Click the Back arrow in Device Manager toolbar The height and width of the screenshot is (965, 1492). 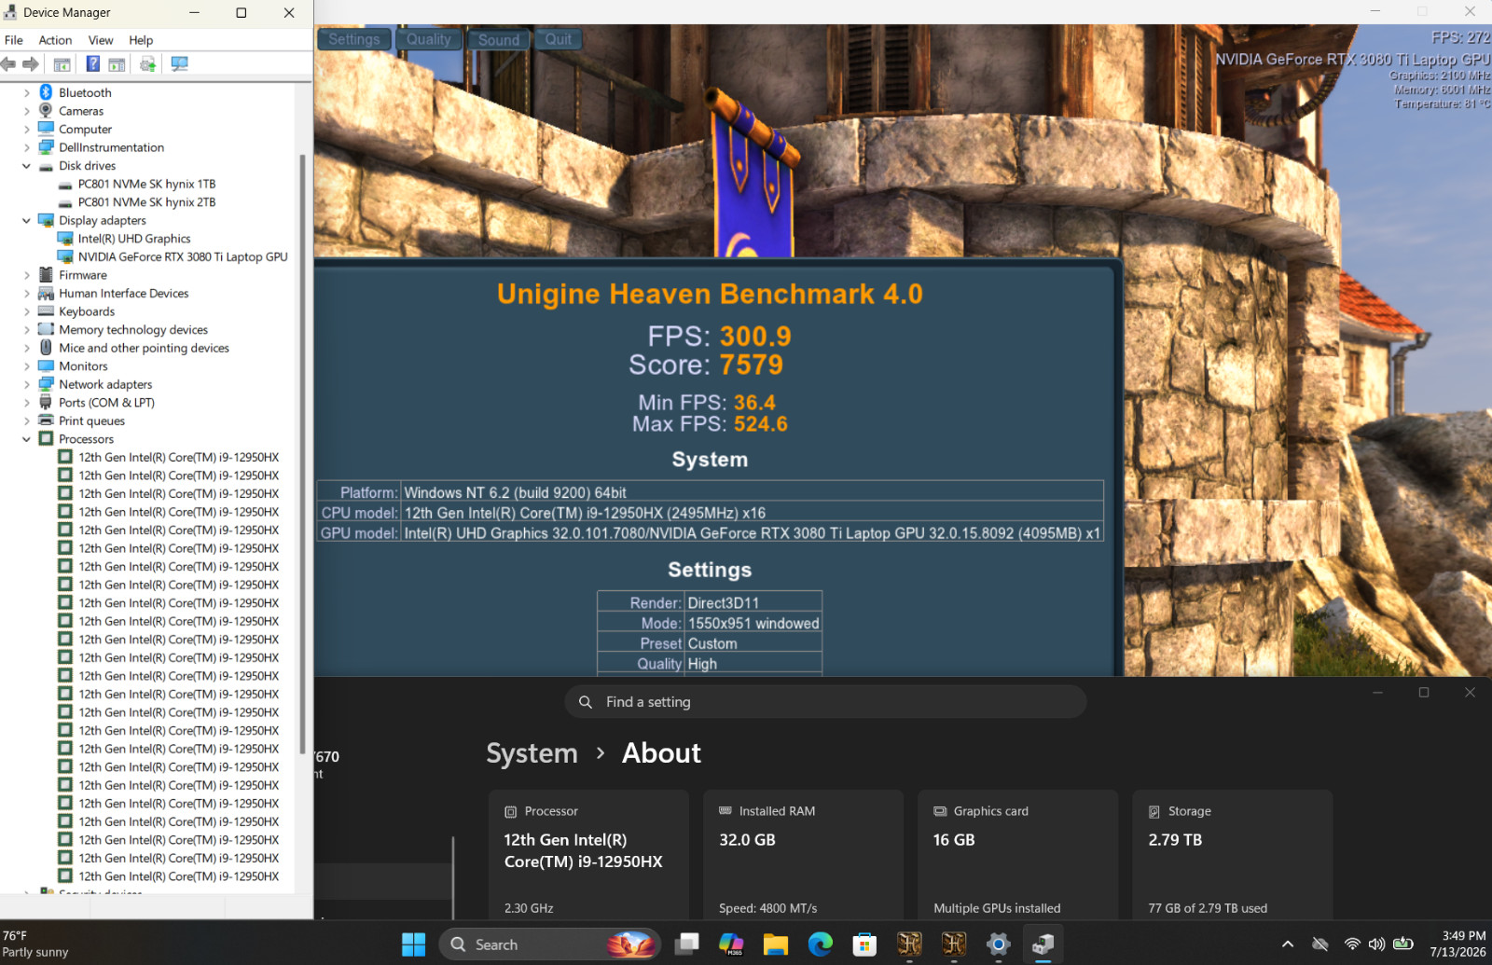click(x=8, y=64)
